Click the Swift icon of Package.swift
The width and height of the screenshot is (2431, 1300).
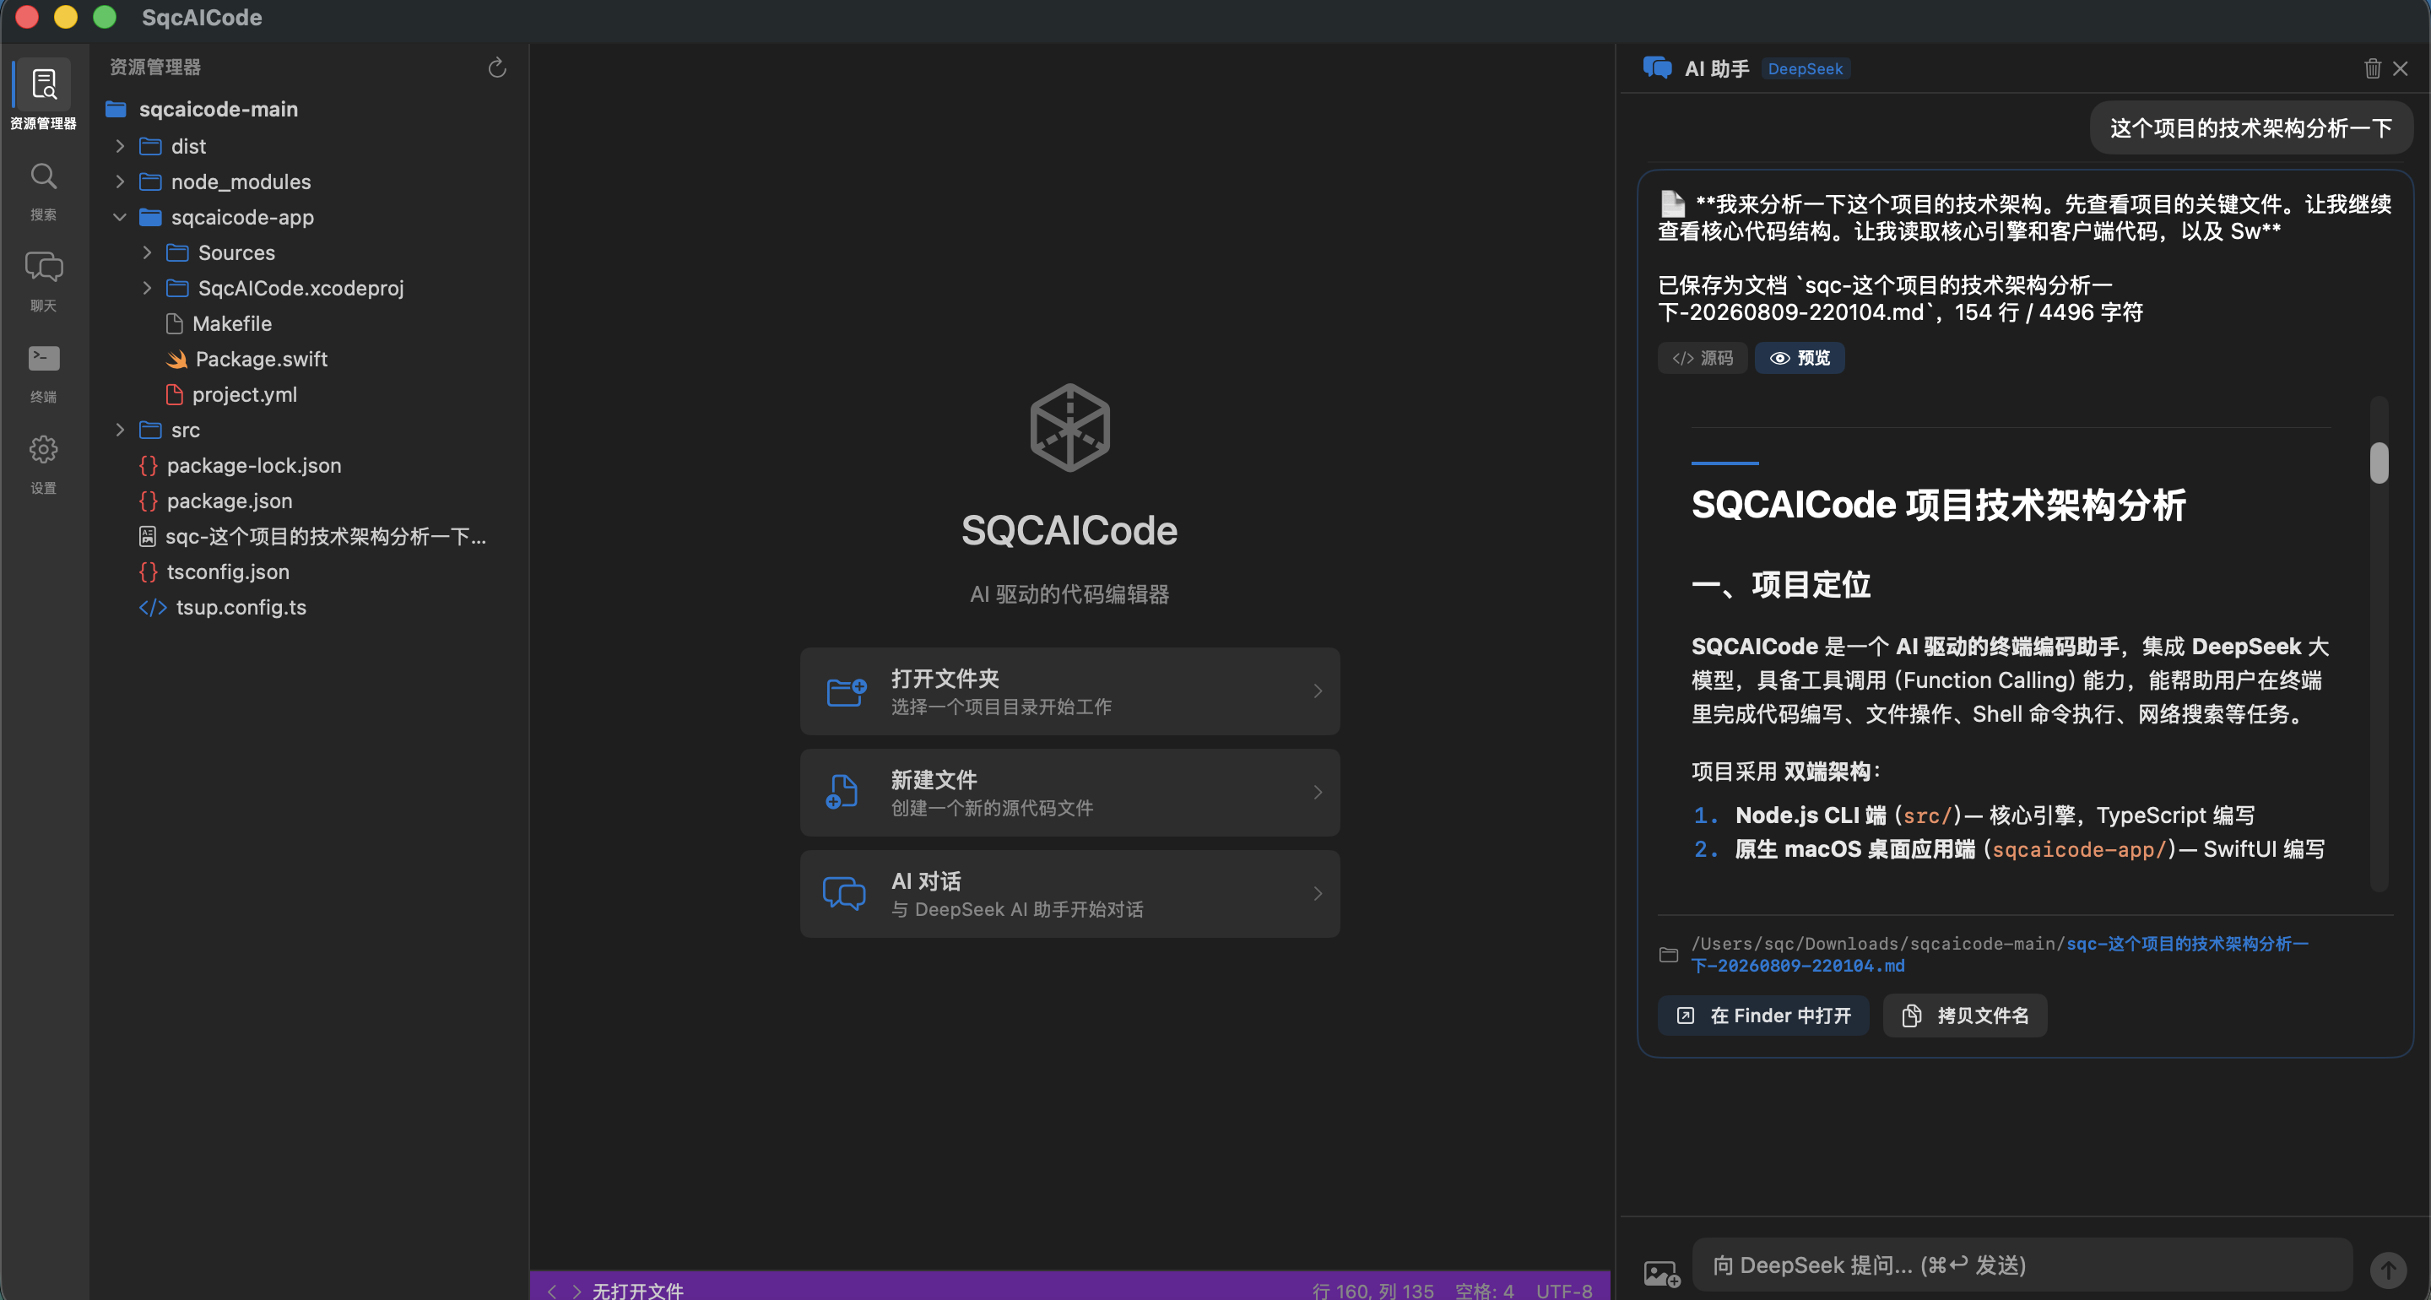[x=176, y=359]
